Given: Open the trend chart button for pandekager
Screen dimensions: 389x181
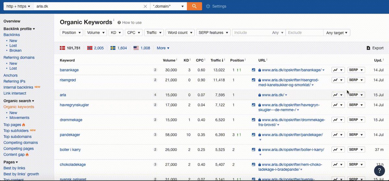Looking at the screenshot, I should pyautogui.click(x=338, y=135).
